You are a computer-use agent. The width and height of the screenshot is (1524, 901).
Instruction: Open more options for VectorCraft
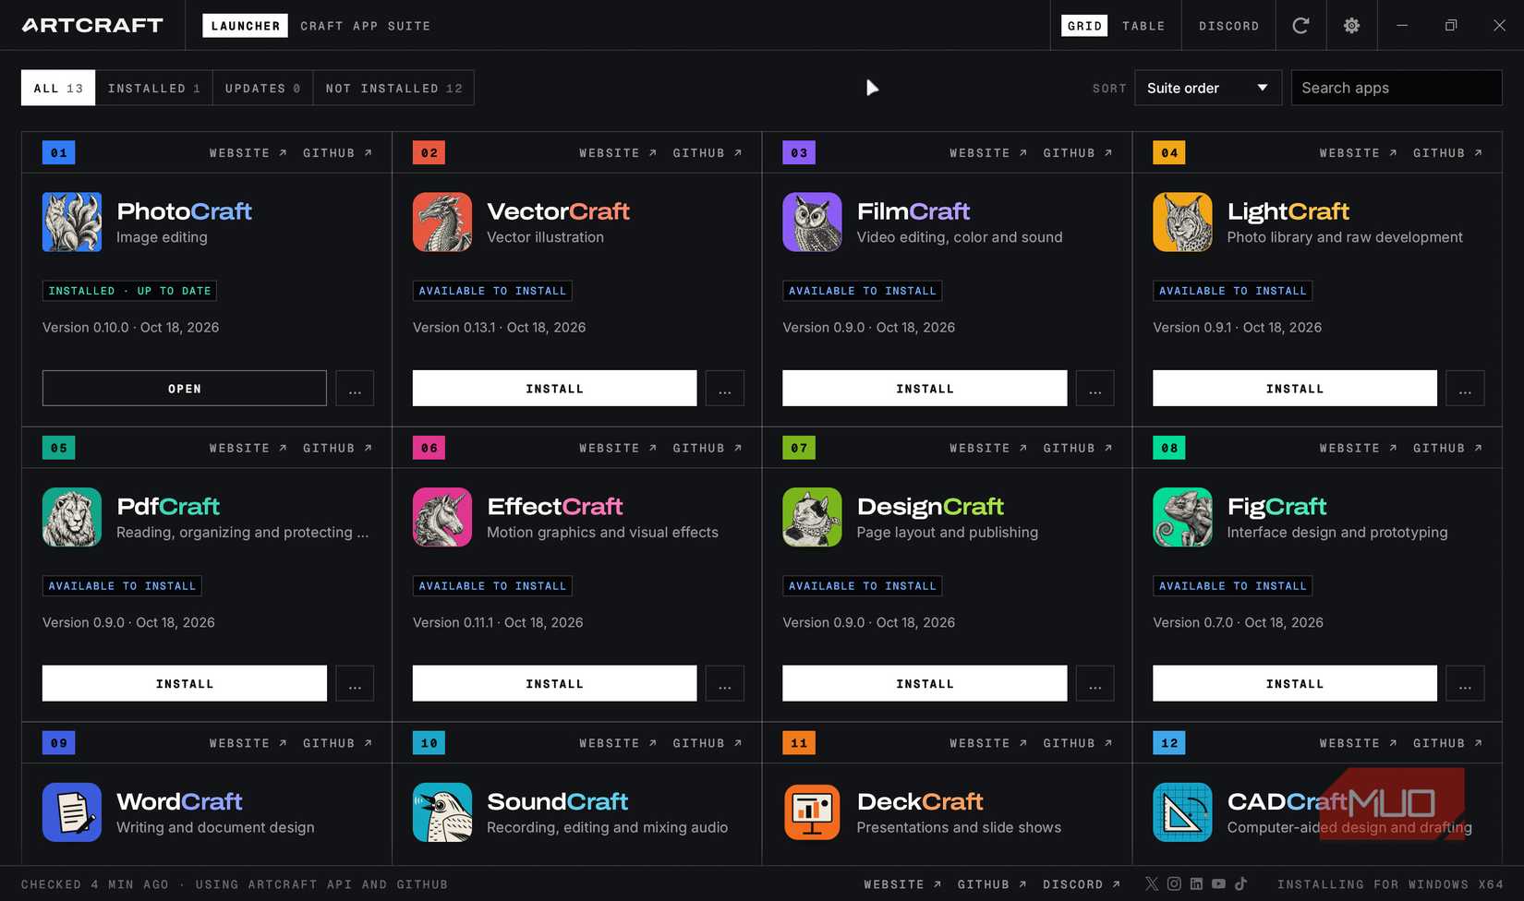click(725, 389)
